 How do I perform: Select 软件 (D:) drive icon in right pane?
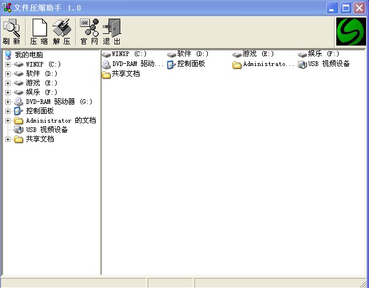[172, 55]
